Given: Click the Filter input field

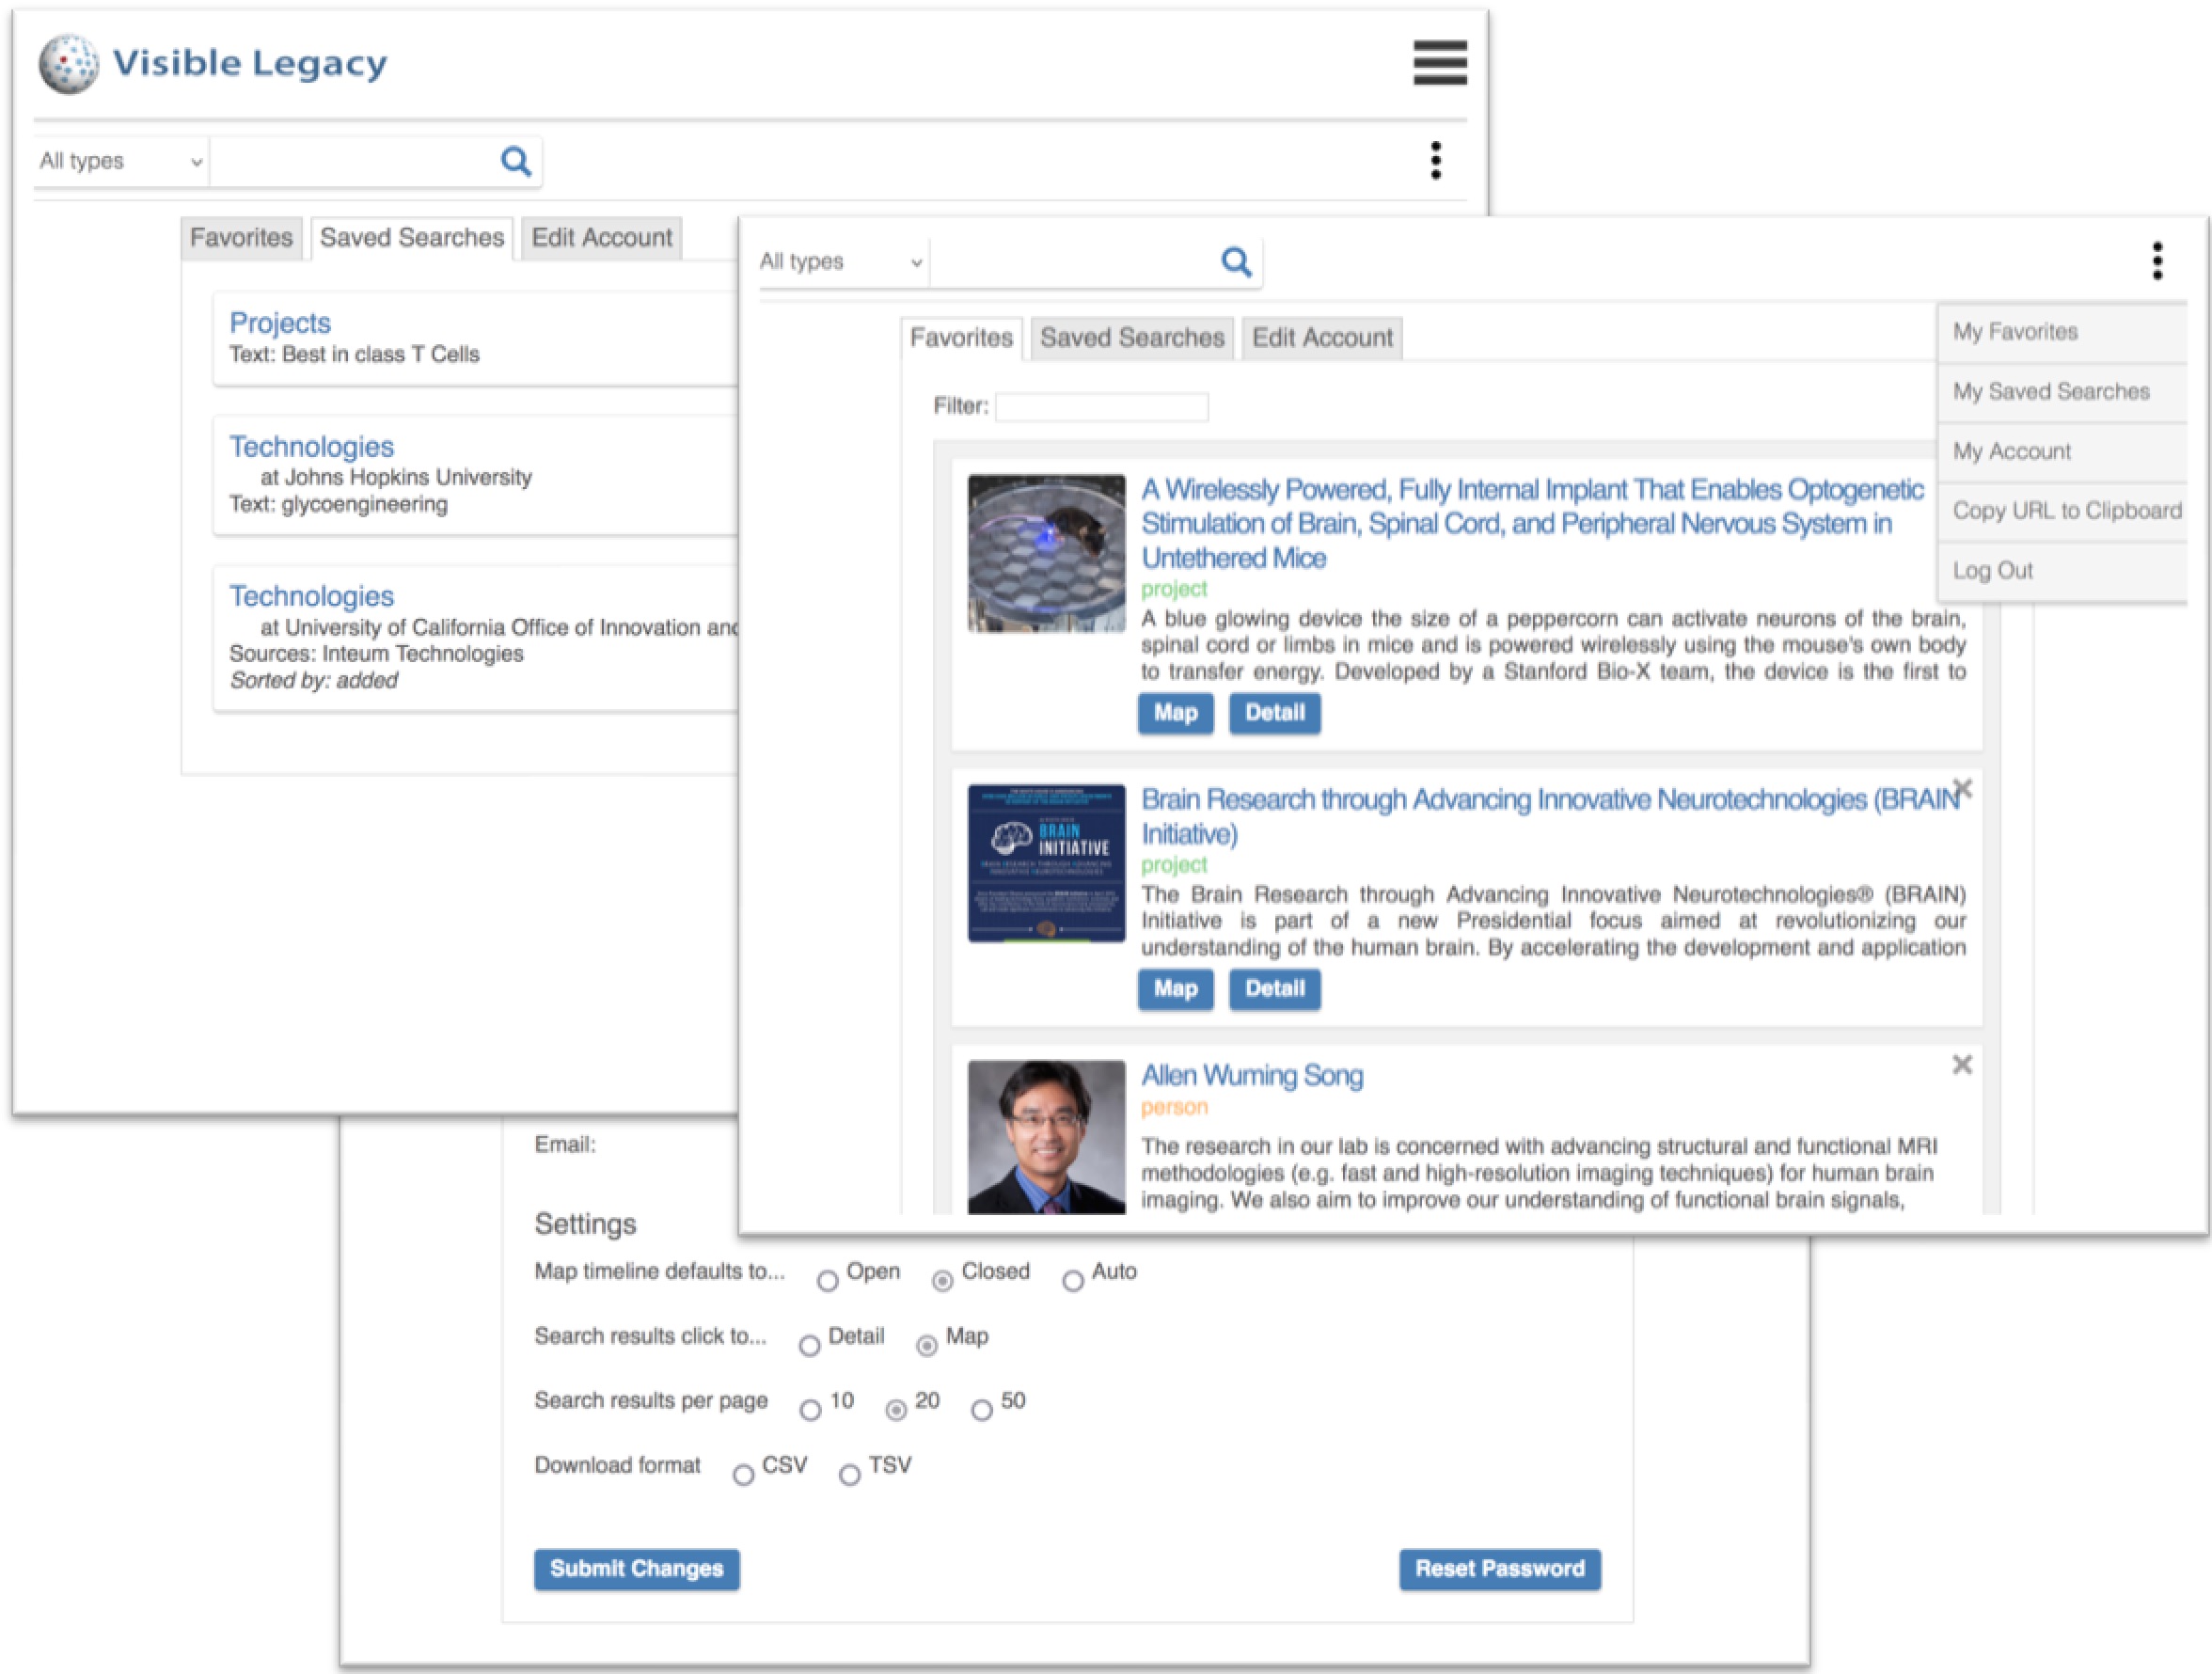Looking at the screenshot, I should click(x=1101, y=407).
